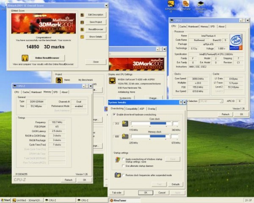This screenshot has width=254, height=203.
Task: Open Memory tab in right CPU-Z window
Action: tap(204, 26)
